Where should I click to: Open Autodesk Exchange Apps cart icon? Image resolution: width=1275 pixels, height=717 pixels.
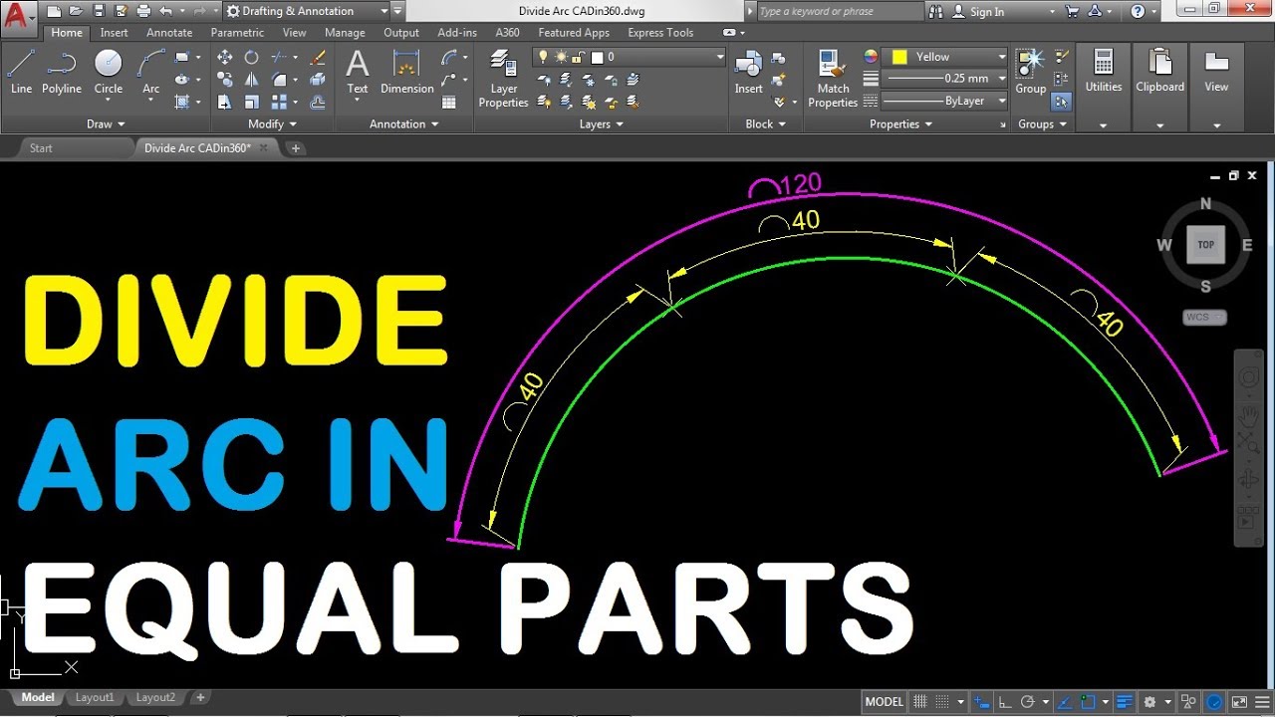[x=1072, y=11]
